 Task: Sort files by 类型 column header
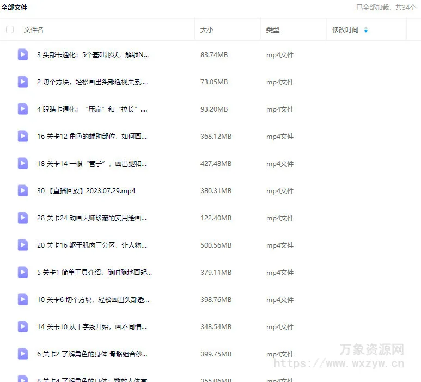(273, 30)
